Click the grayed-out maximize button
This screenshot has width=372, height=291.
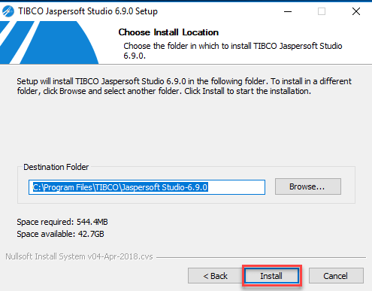[322, 11]
